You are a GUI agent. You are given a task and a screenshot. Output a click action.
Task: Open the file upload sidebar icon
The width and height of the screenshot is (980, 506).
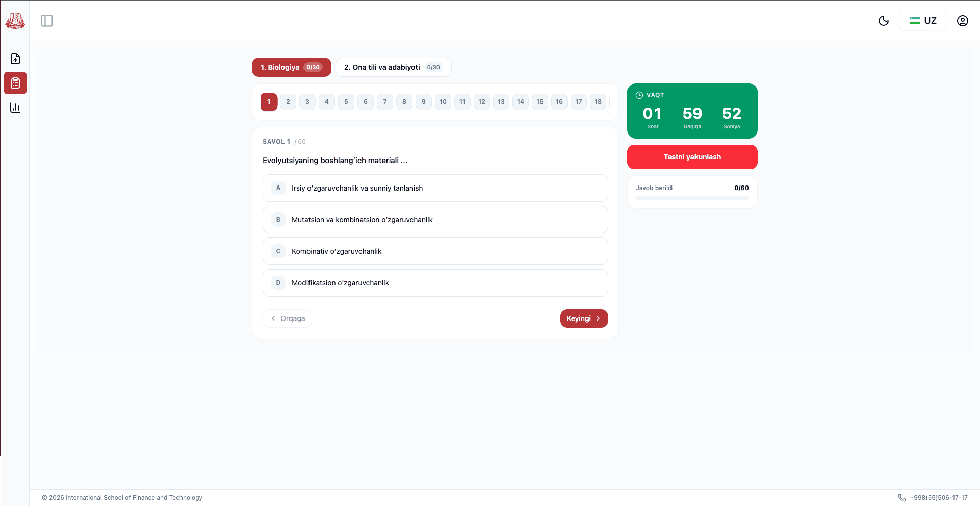click(15, 59)
